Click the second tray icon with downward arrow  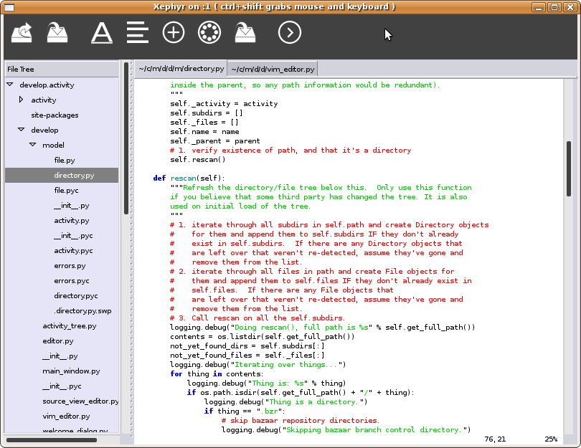(x=57, y=32)
